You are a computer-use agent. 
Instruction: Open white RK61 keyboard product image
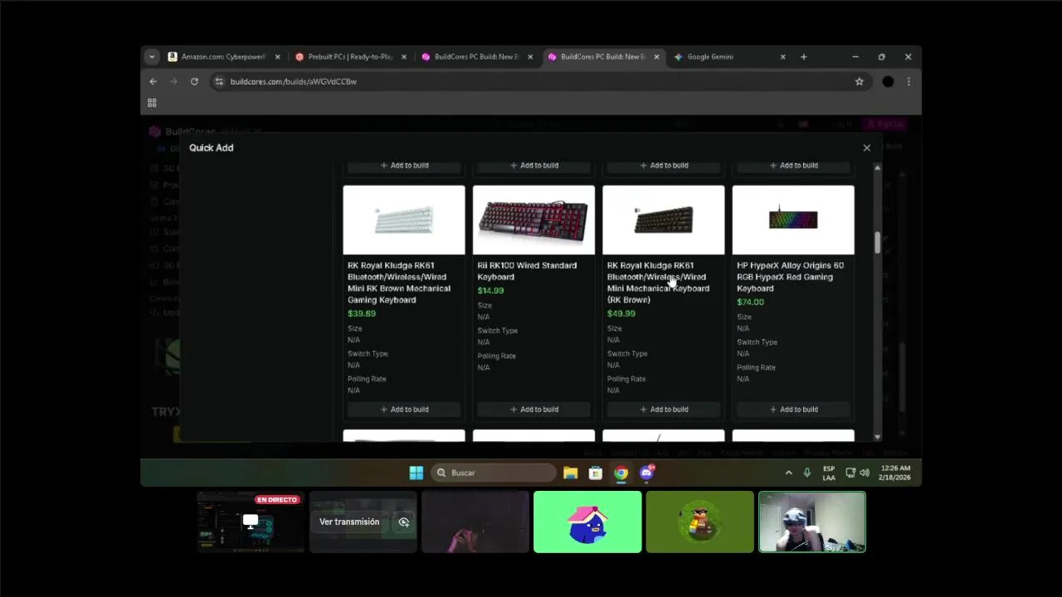pos(404,220)
